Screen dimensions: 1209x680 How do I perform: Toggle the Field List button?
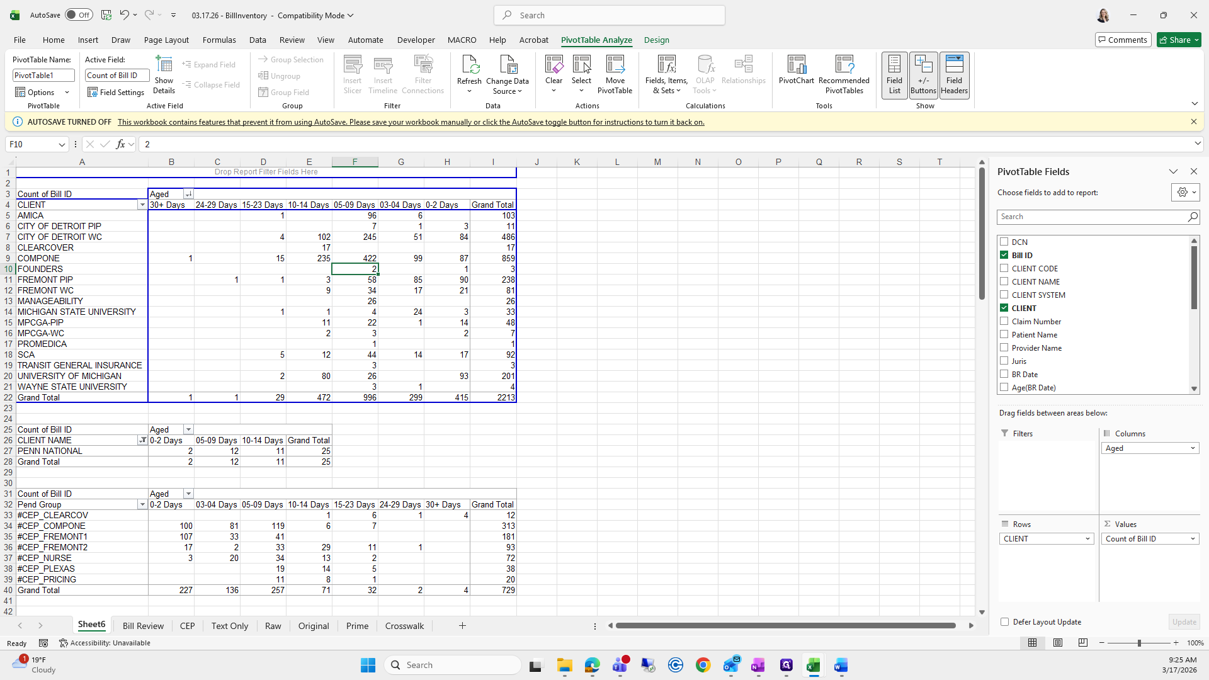(894, 74)
